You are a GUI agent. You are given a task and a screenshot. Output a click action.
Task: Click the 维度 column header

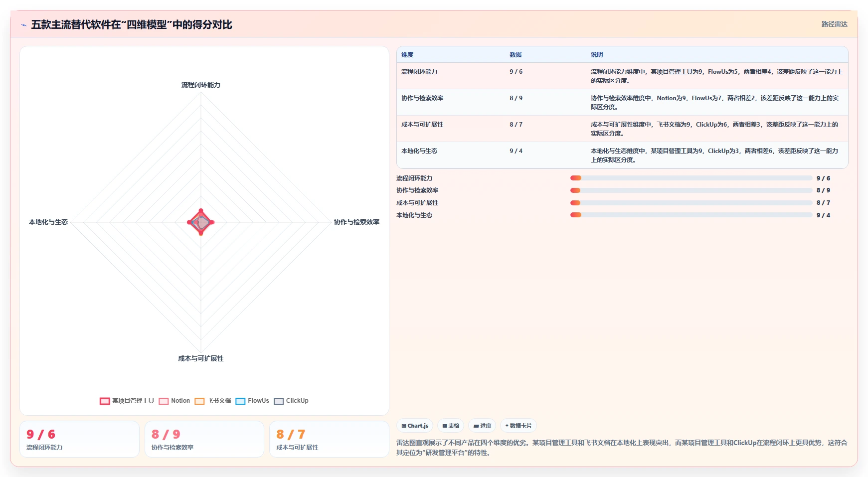click(x=407, y=55)
